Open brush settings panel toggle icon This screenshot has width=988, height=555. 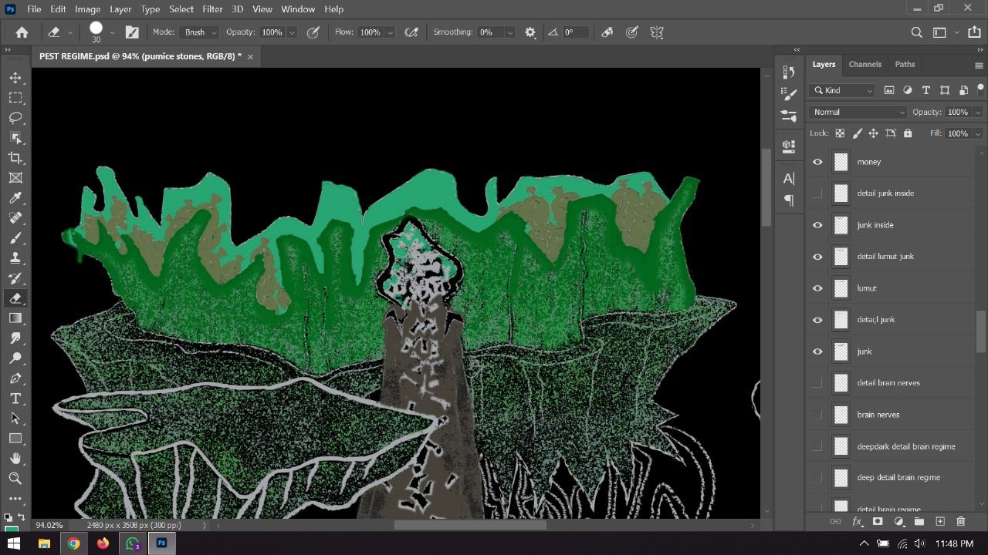click(x=133, y=32)
